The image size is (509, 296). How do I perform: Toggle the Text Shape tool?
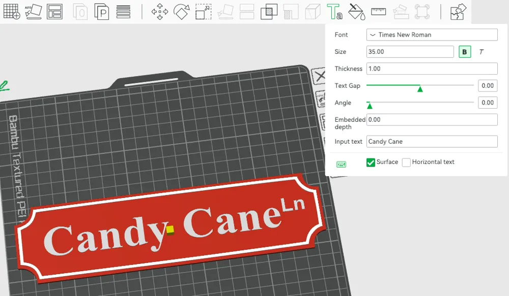tap(334, 12)
